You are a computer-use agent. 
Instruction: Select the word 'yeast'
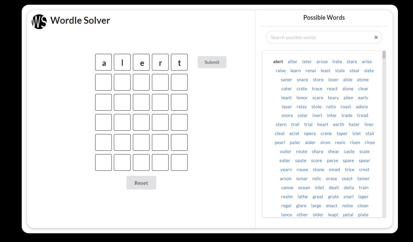347,178
